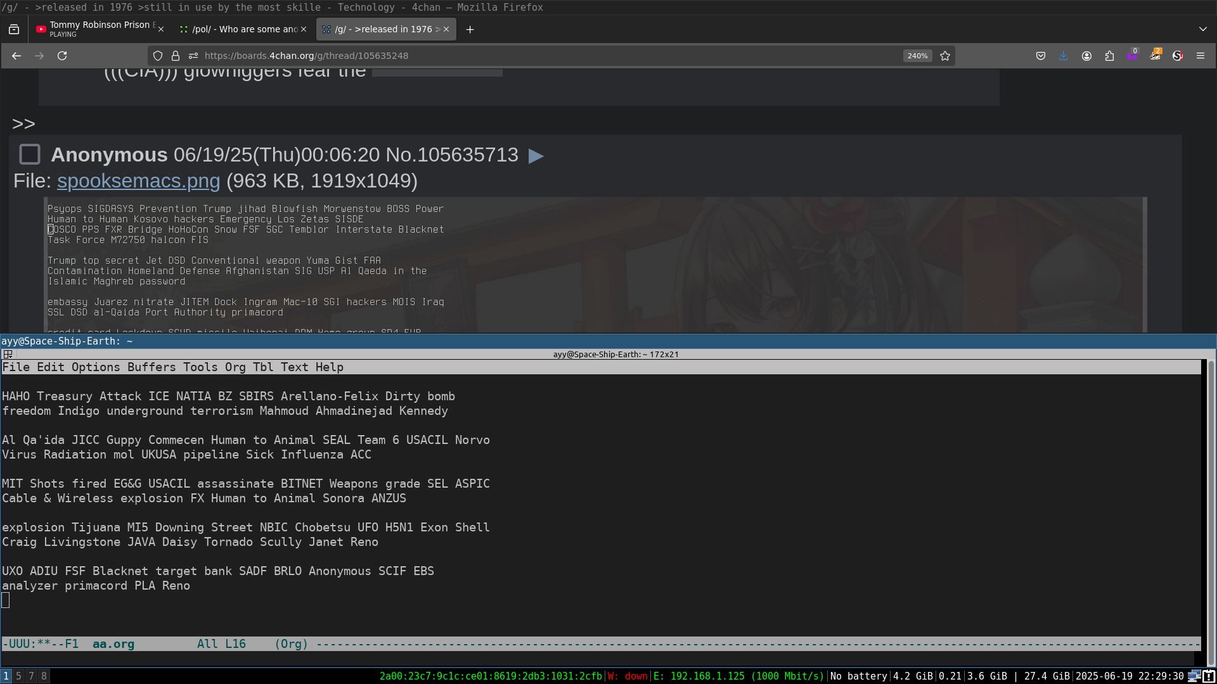
Task: Click the >> sideArrows marker before the post
Action: pos(23,123)
